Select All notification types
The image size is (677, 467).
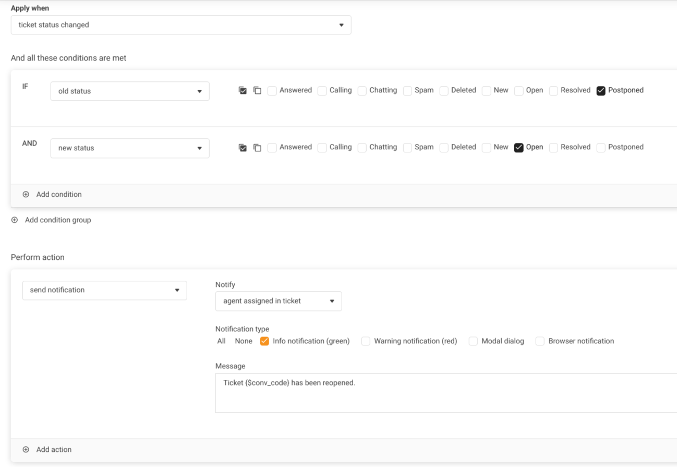click(222, 341)
